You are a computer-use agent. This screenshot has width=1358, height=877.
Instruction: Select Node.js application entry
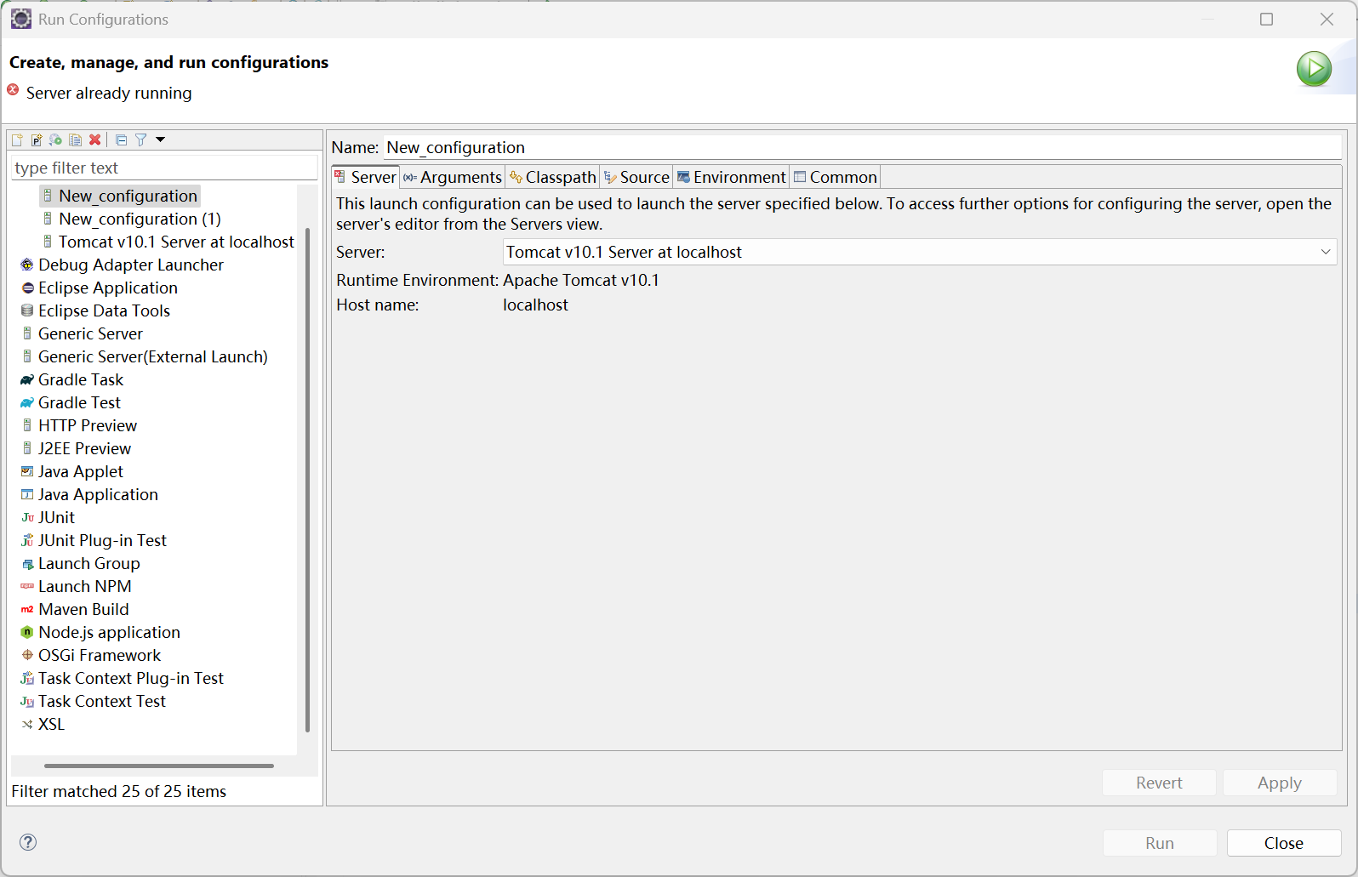(100, 632)
